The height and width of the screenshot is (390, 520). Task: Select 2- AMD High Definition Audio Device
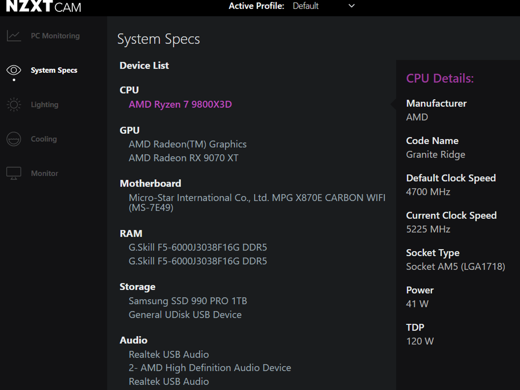click(210, 368)
